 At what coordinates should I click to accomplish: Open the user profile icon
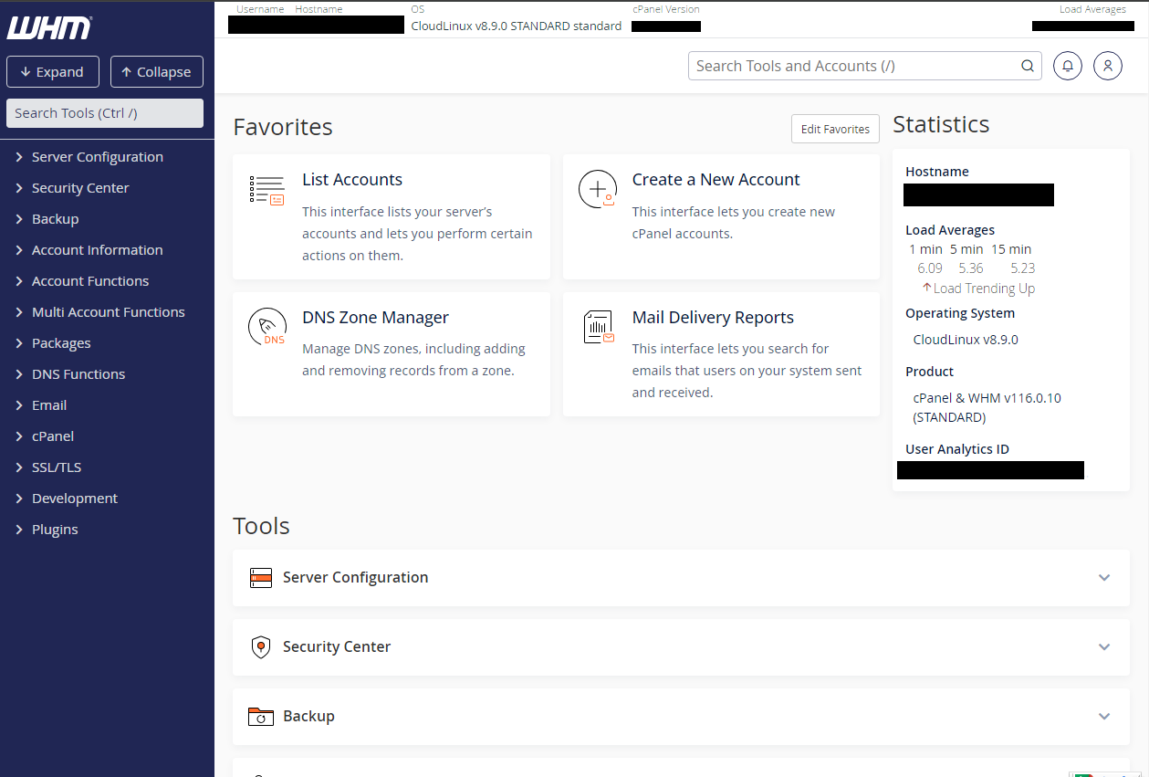click(x=1108, y=66)
